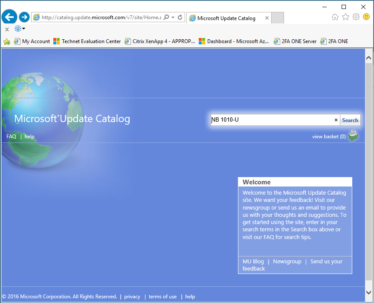Open the Citrix XenApp 4 favorite
Viewport: 374px width, 303px height.
159,41
